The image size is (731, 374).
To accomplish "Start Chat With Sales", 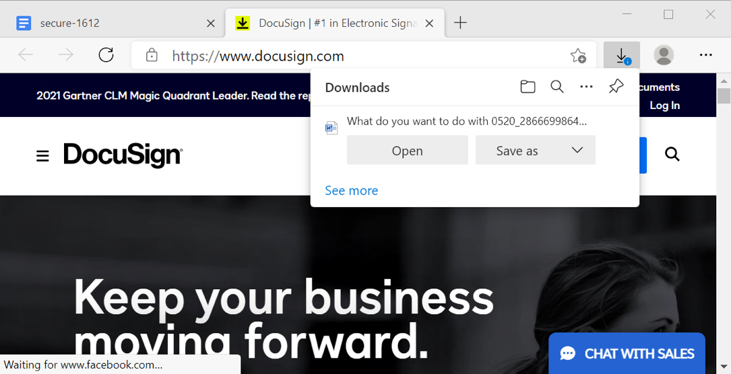I will pyautogui.click(x=627, y=354).
